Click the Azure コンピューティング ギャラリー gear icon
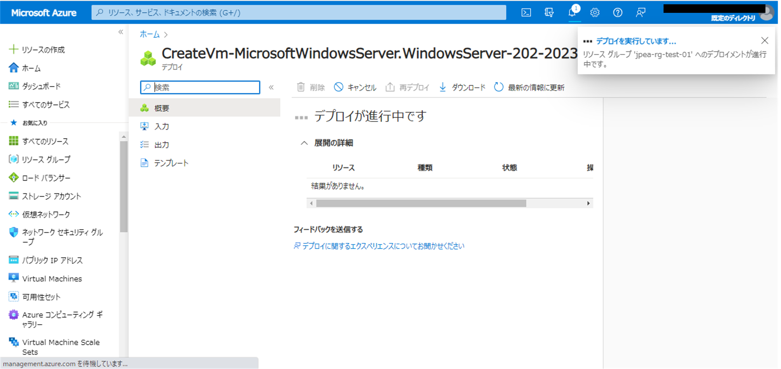The image size is (781, 369). point(14,315)
